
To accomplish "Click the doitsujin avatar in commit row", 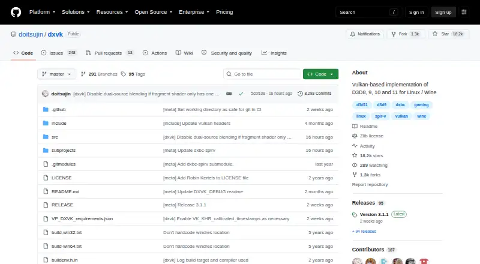I will [46, 94].
